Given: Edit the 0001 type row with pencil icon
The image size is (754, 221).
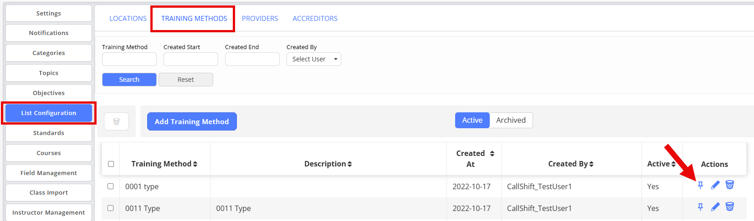Looking at the screenshot, I should click(715, 185).
